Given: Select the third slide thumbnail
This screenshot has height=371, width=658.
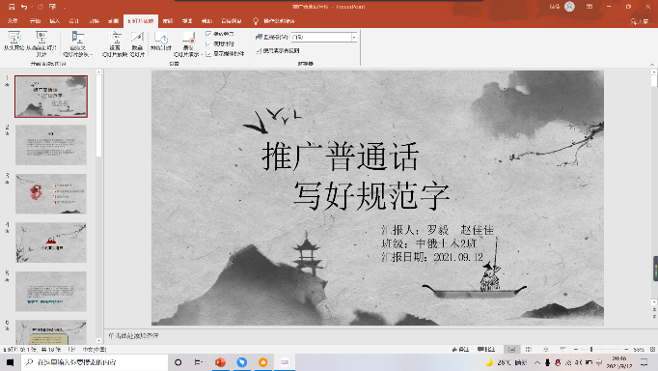Looking at the screenshot, I should pos(51,193).
